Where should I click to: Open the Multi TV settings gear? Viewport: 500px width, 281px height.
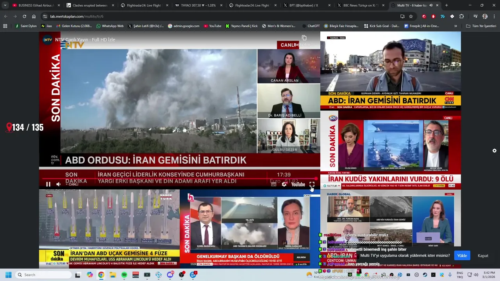(x=495, y=151)
